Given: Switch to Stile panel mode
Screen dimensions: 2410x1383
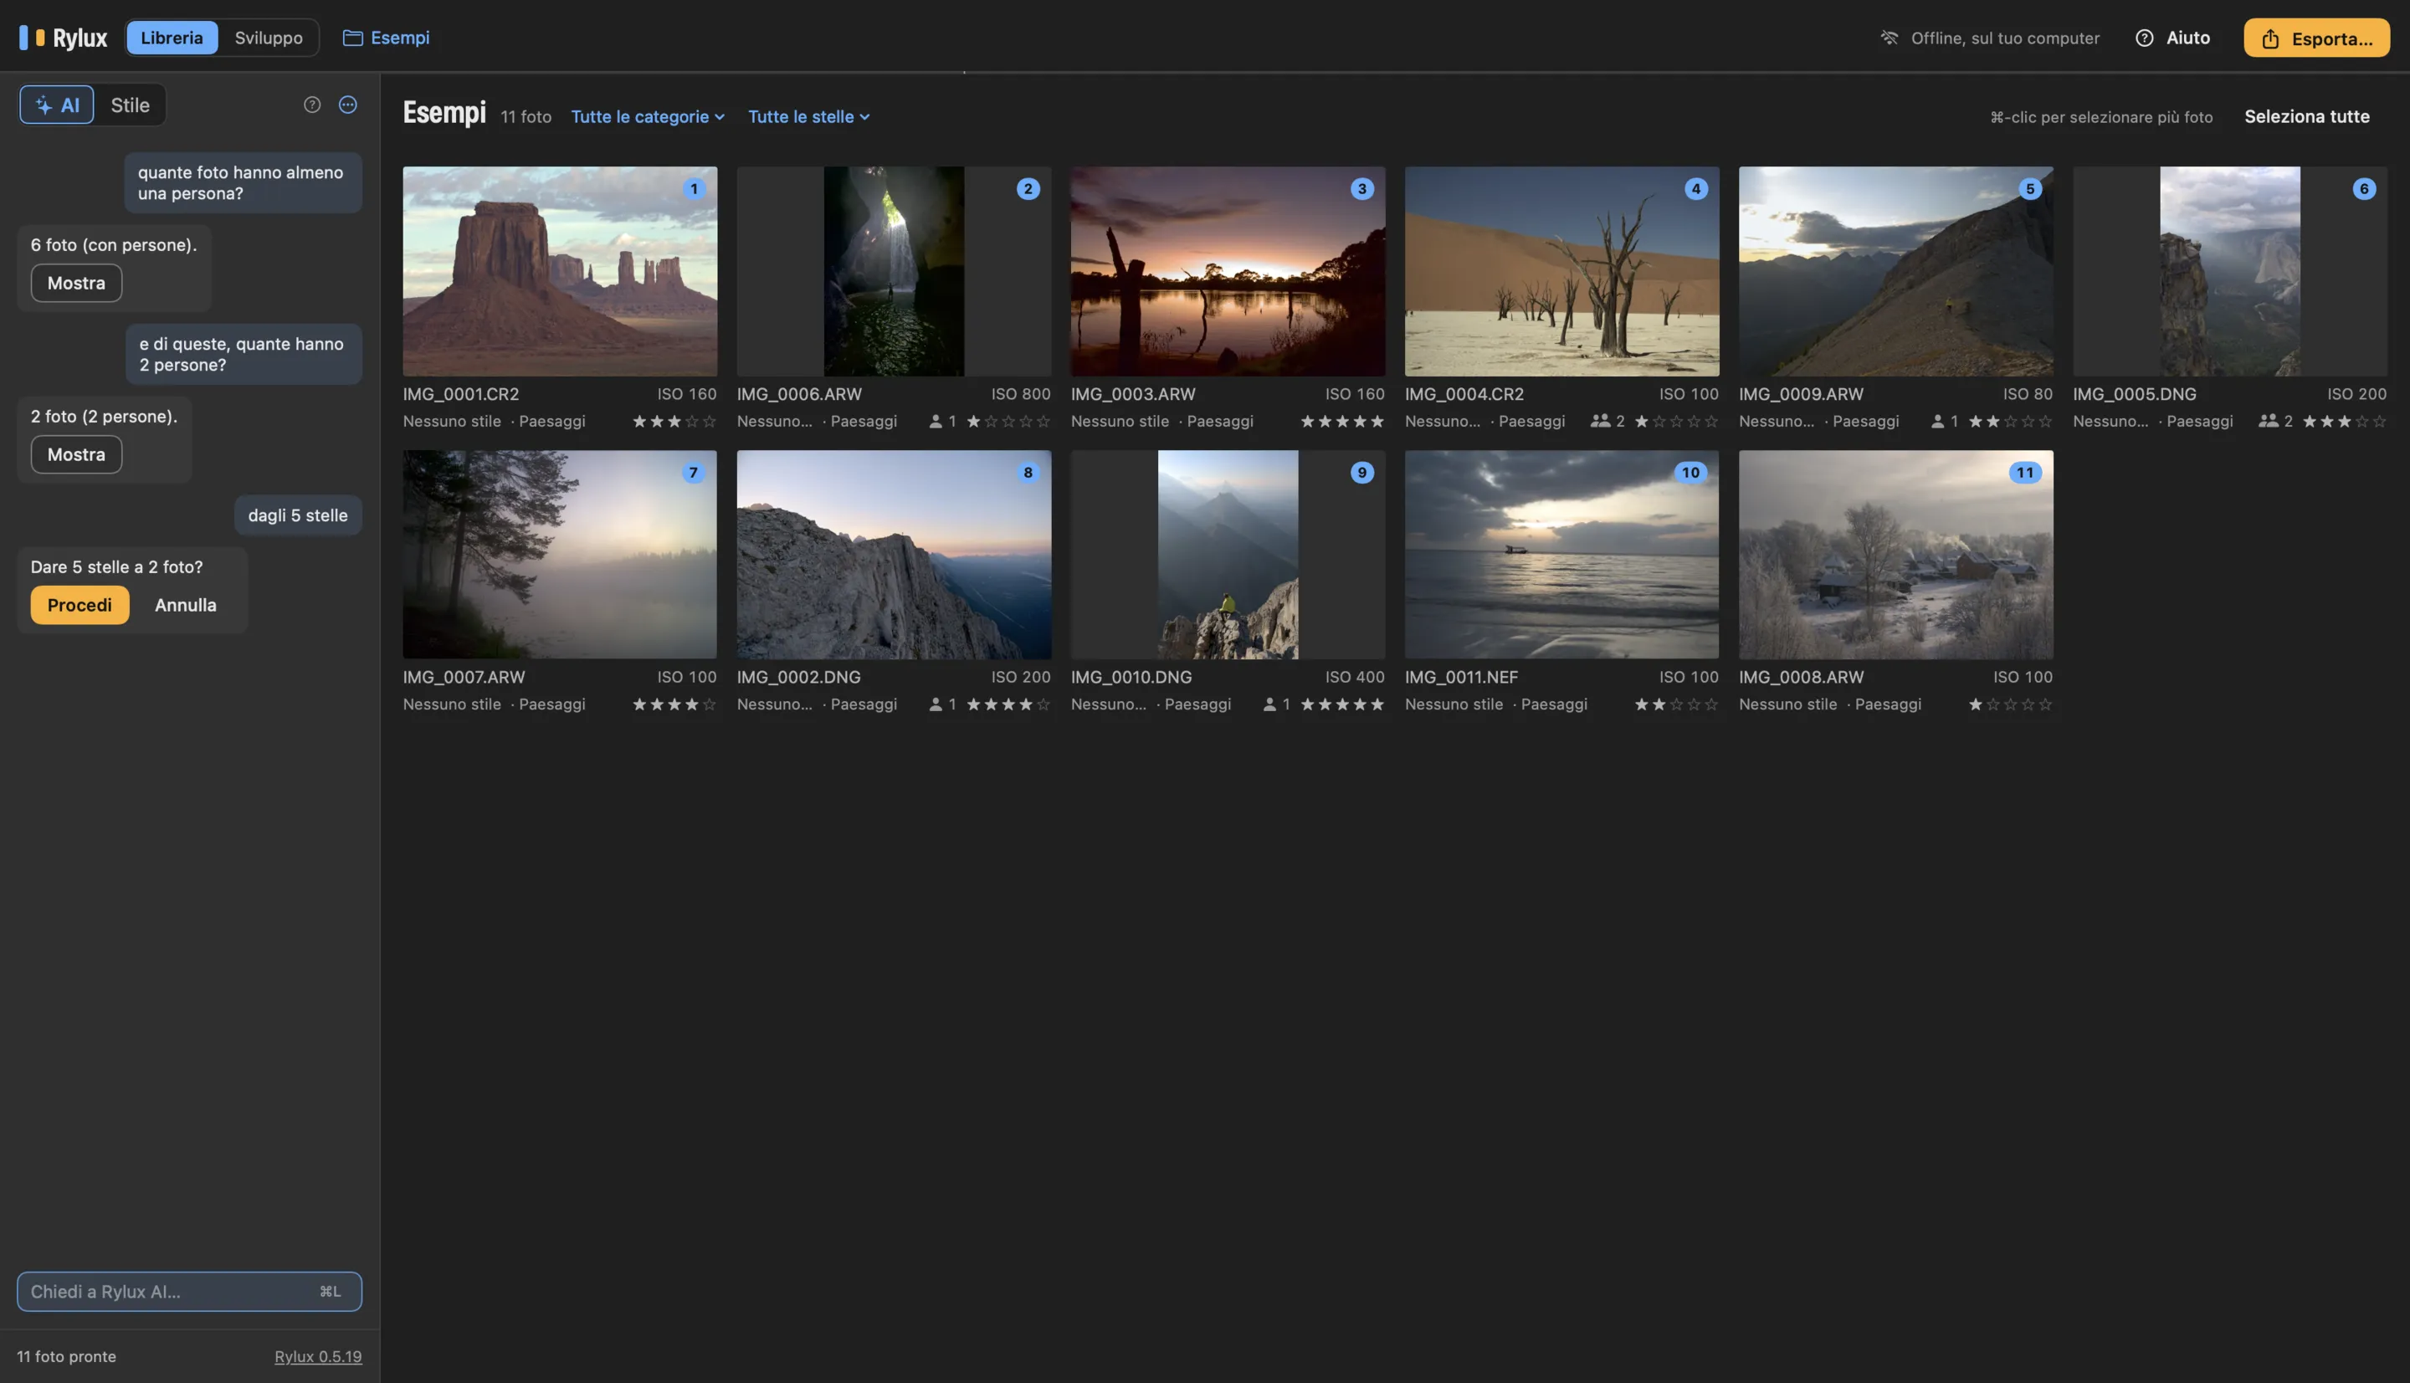Looking at the screenshot, I should (x=131, y=105).
